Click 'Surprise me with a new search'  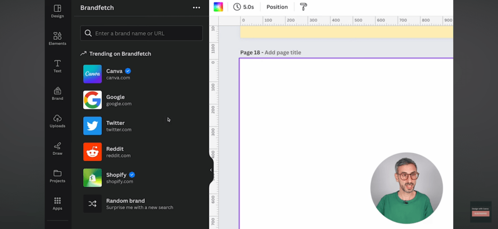tap(140, 208)
